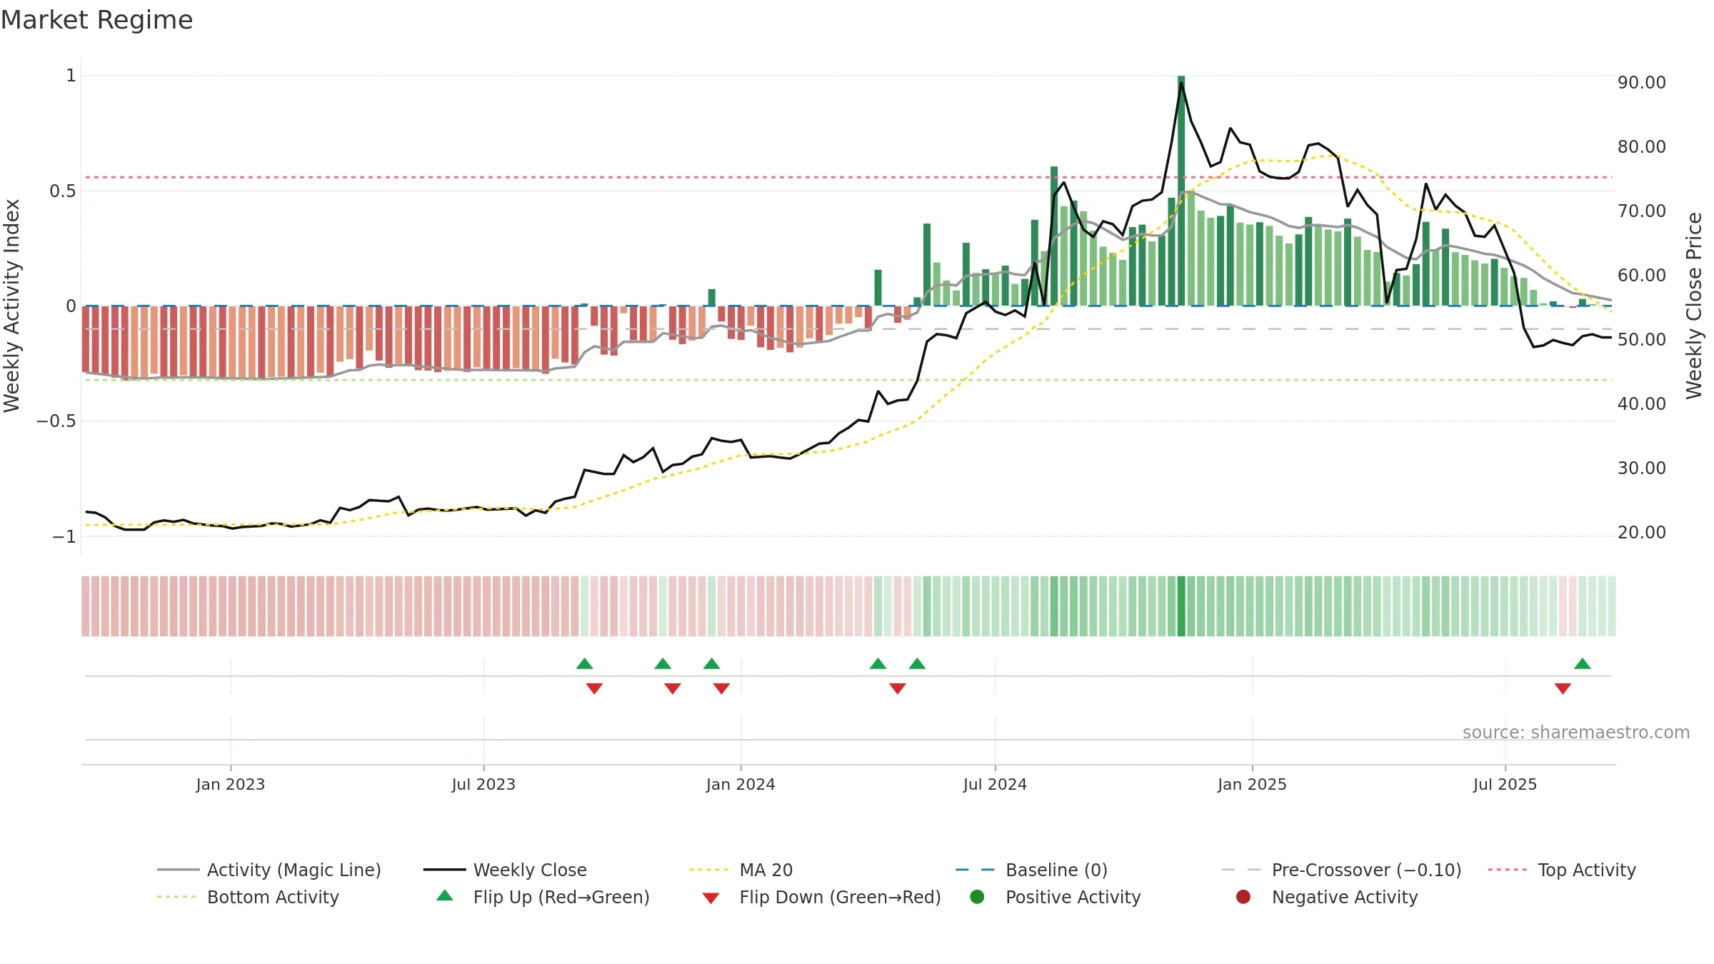Select the last flip-up marker after Jul 2025
Screen dimensions: 1714x964
coord(1582,663)
